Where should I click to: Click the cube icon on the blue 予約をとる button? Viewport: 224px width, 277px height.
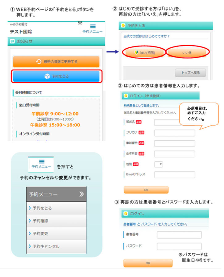click(x=47, y=76)
